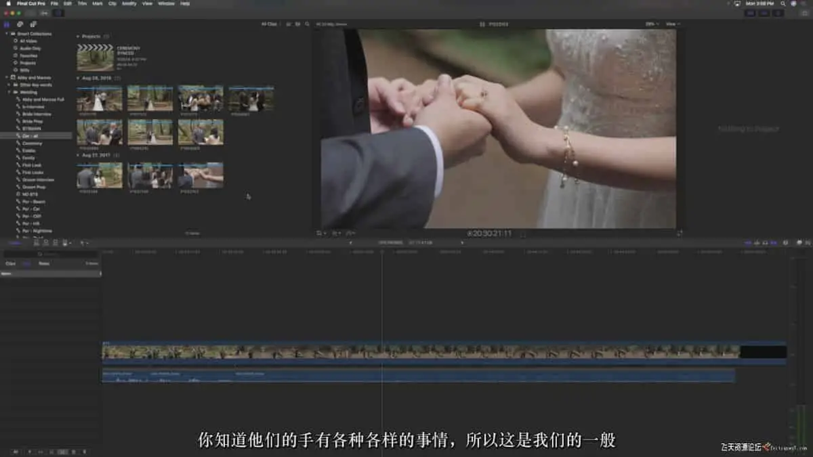
Task: Collapse the Aug 28, 2018 clip group
Action: 78,79
